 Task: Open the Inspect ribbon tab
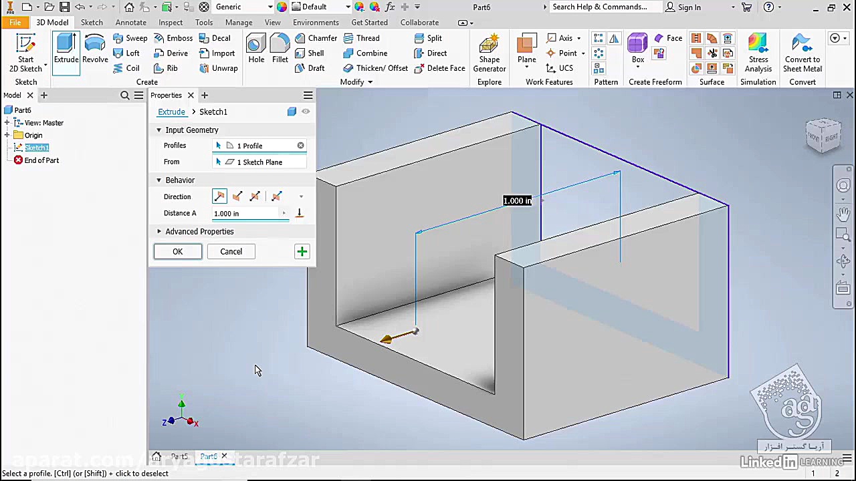tap(171, 22)
